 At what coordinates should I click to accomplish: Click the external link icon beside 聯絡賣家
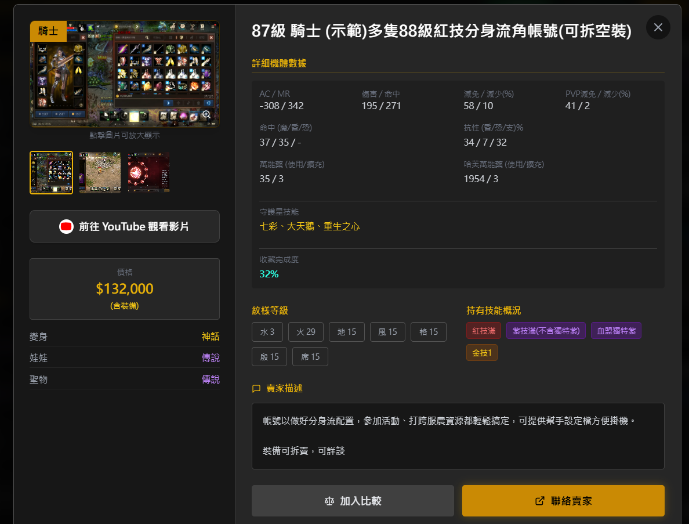(539, 501)
